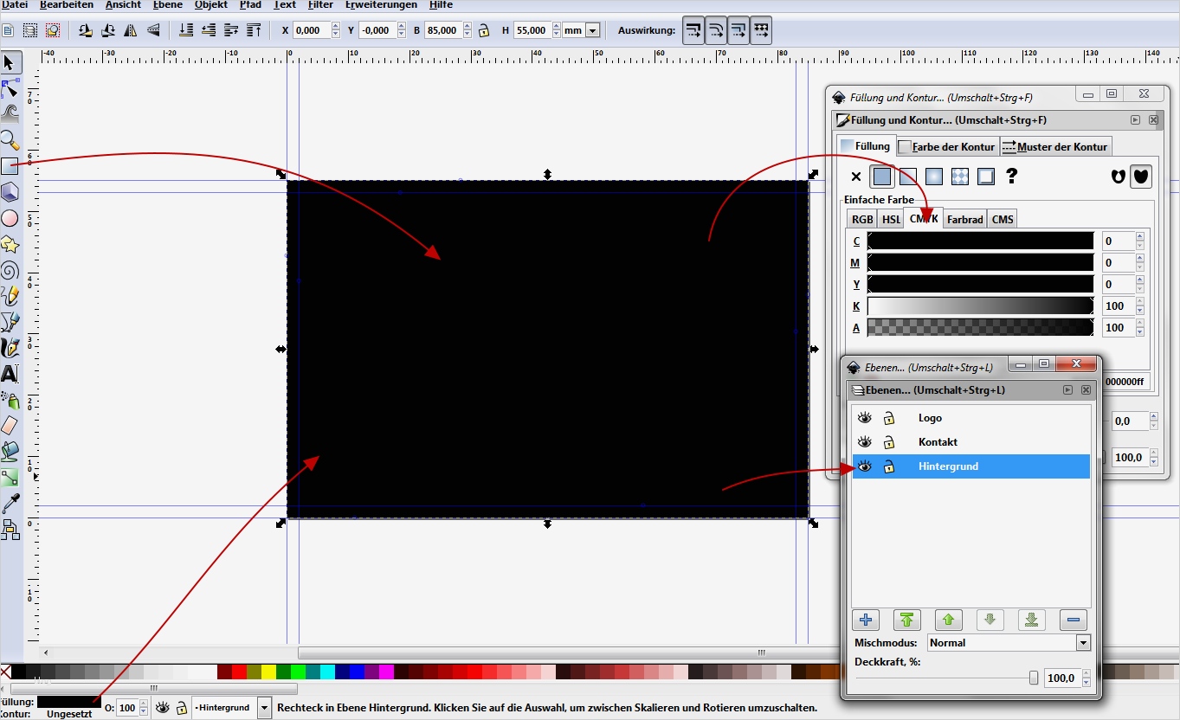Lower current layer one step
Screen dimensions: 1180x720
(x=990, y=620)
